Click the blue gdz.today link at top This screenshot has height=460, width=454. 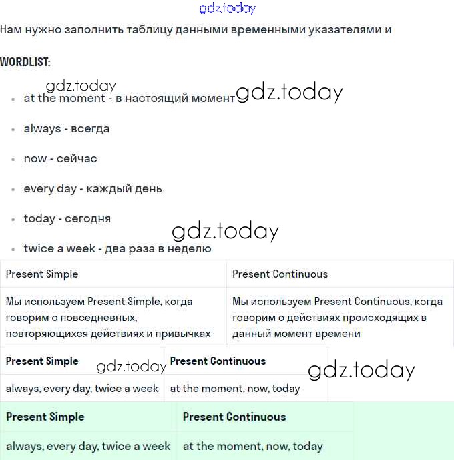227,9
